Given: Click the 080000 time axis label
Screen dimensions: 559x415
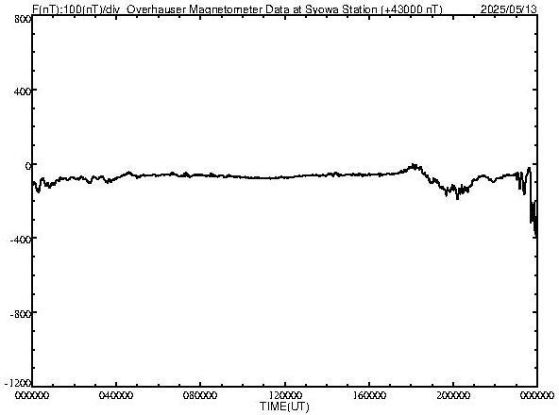Looking at the screenshot, I should point(200,395).
